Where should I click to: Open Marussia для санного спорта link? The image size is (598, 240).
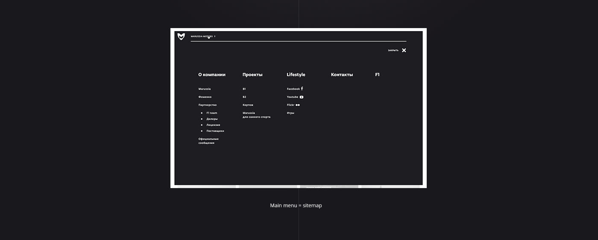(x=256, y=115)
